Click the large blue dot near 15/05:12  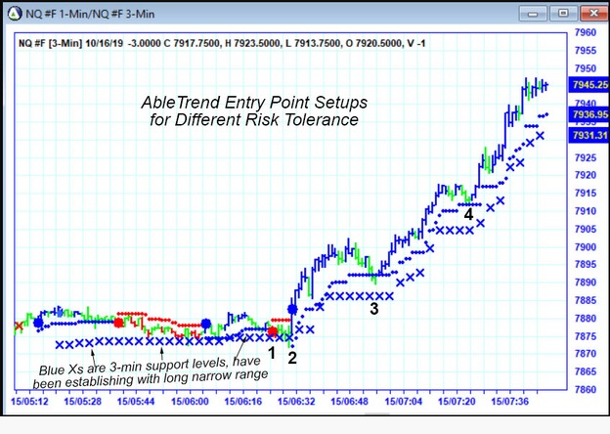38,323
